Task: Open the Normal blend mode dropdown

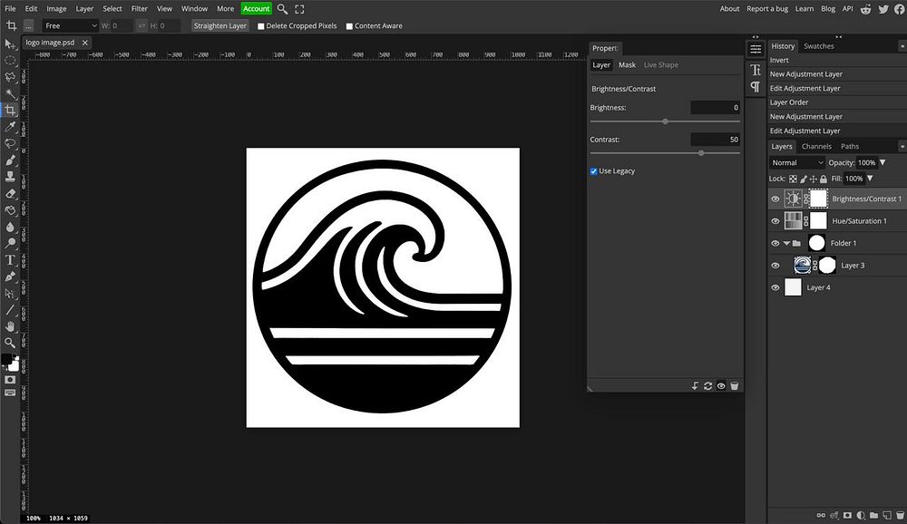Action: (x=796, y=163)
